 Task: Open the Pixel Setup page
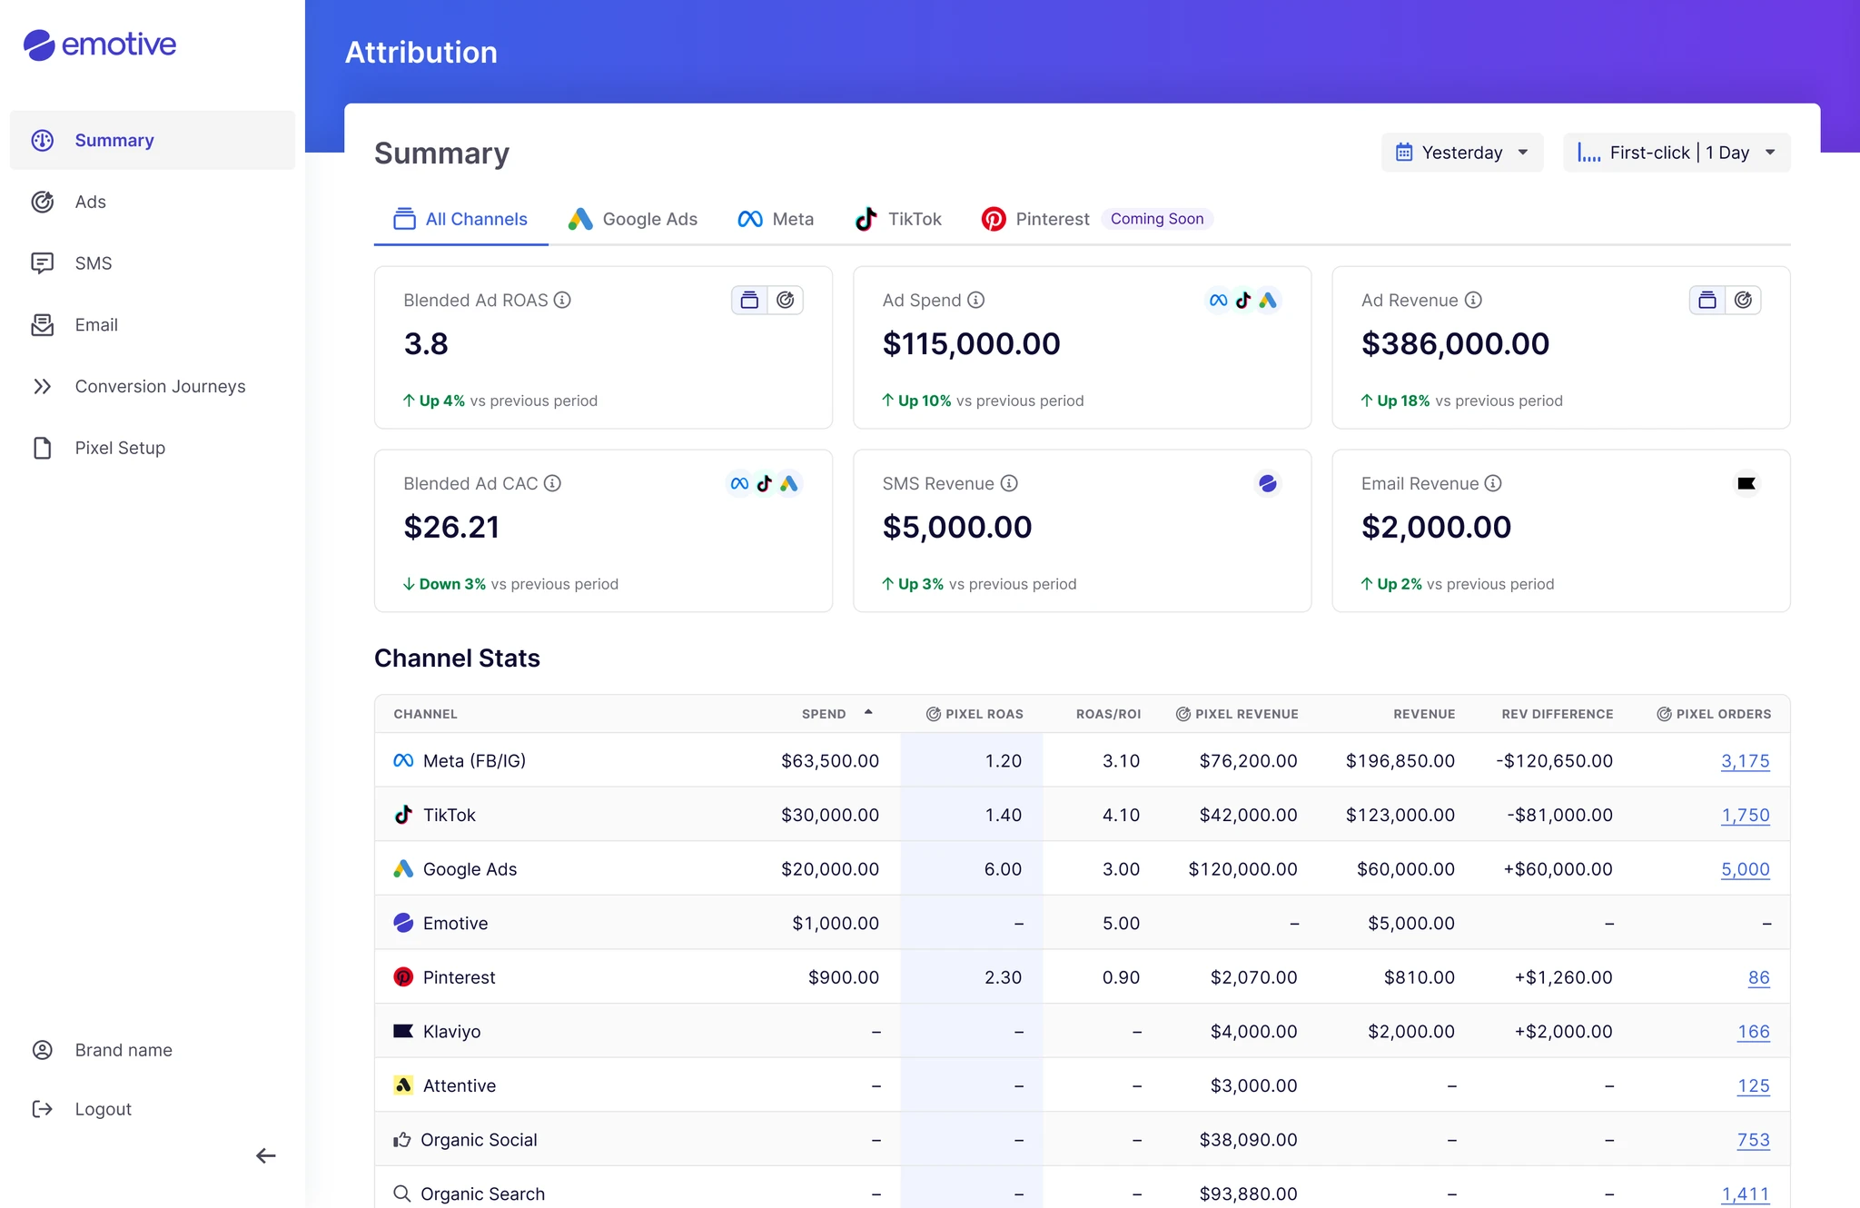coord(120,448)
